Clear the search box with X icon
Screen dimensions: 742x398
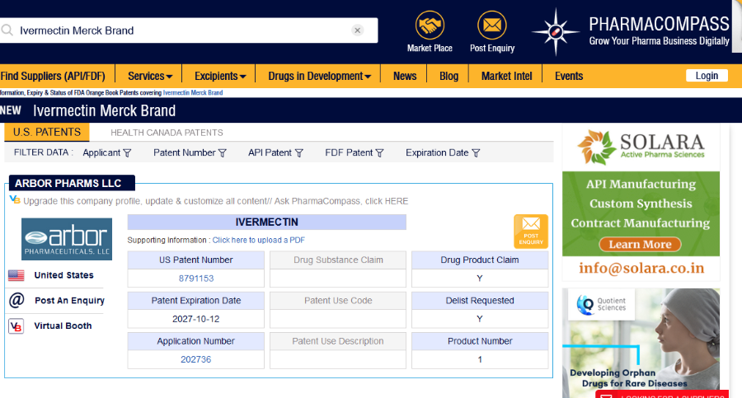[x=357, y=30]
